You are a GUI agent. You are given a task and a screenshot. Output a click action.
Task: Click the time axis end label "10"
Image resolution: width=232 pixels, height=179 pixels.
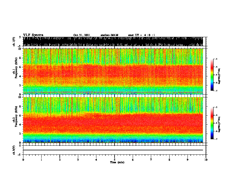[206, 160]
